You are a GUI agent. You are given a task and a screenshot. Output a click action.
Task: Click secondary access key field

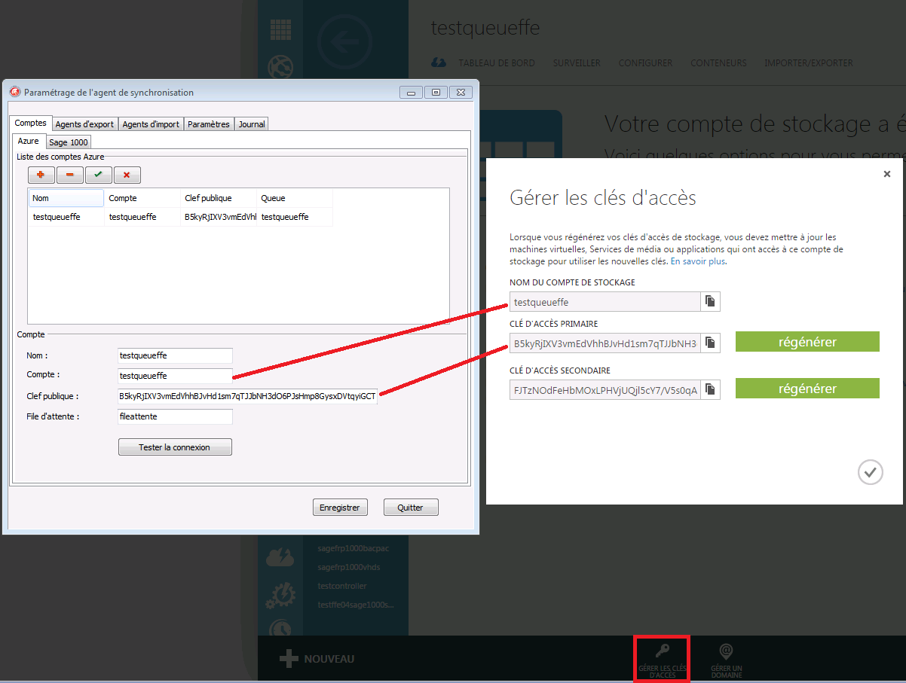tap(605, 390)
